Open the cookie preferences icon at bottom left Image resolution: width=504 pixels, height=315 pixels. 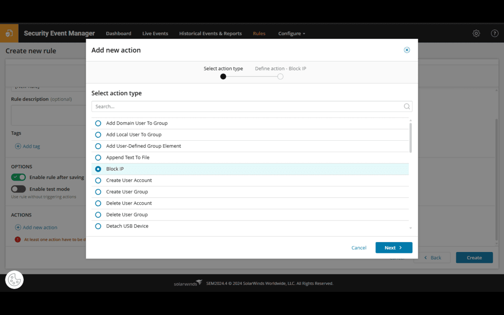click(x=14, y=280)
